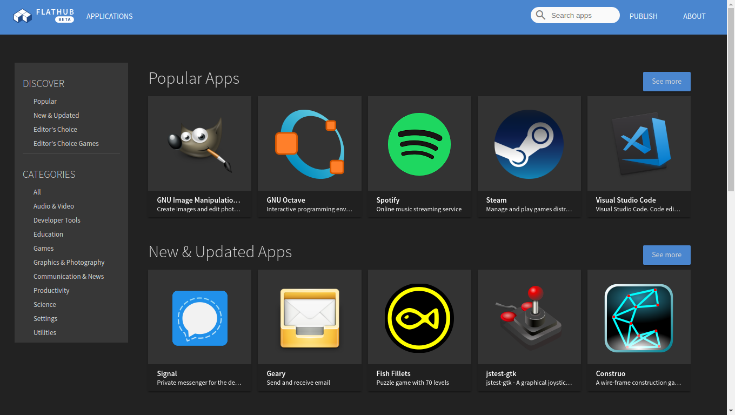Select the Audio & Video category
Image resolution: width=735 pixels, height=415 pixels.
[x=54, y=206]
